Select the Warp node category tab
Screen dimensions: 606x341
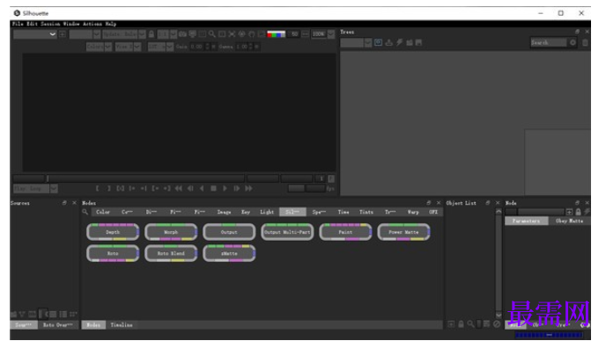coord(413,212)
